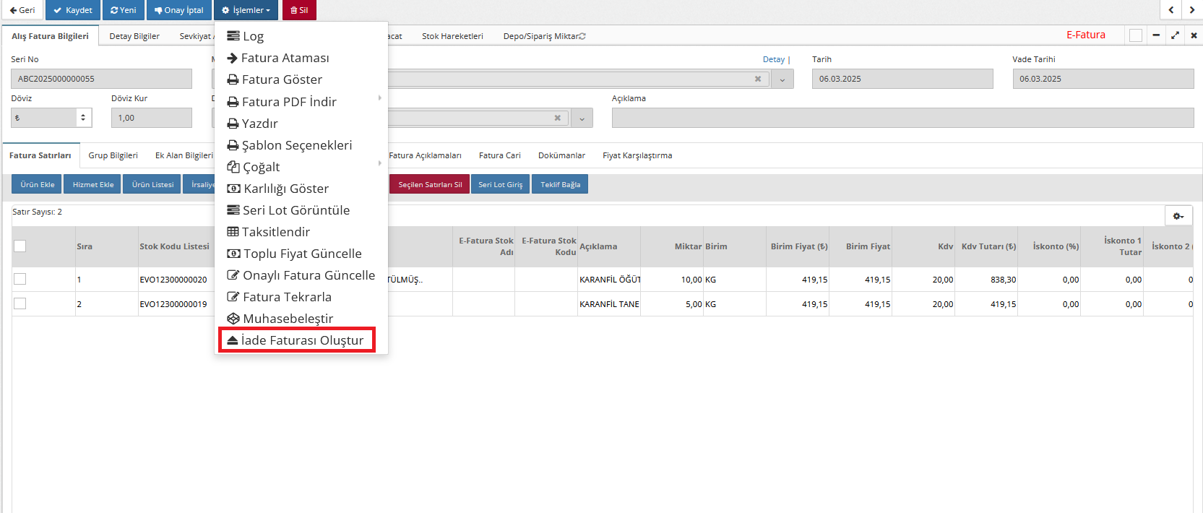Select İade Faturası Oluştur menu entry

pyautogui.click(x=296, y=340)
